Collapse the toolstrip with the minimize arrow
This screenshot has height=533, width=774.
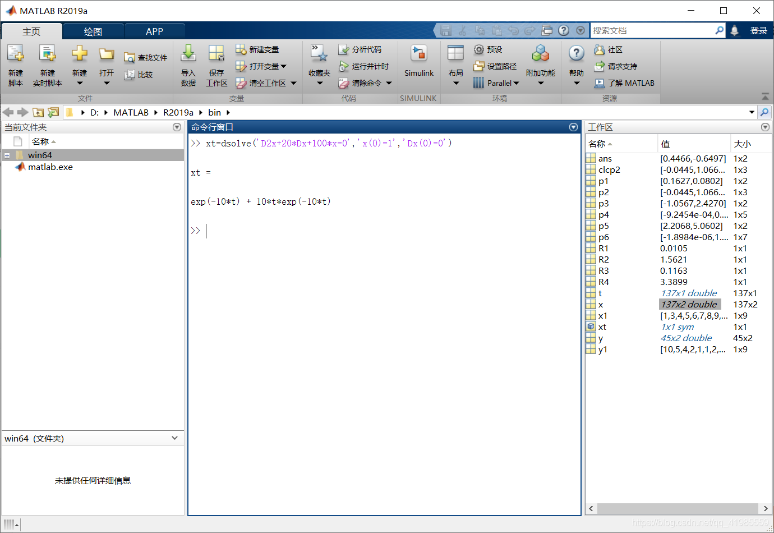point(766,97)
